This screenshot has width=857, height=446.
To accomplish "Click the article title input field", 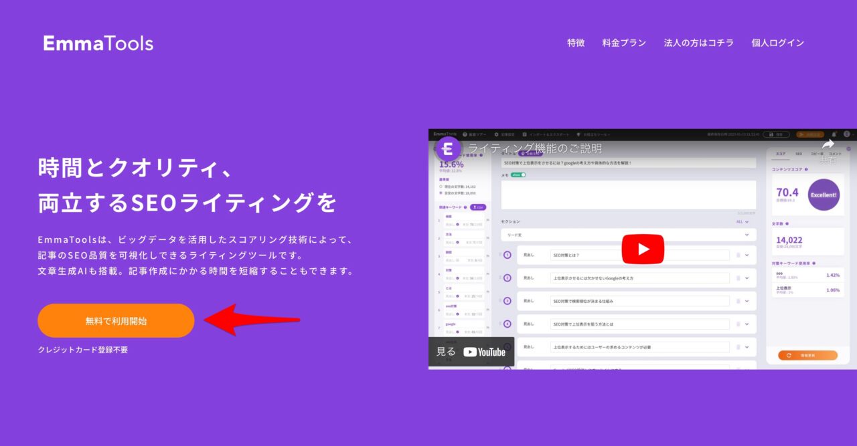I will (x=629, y=160).
